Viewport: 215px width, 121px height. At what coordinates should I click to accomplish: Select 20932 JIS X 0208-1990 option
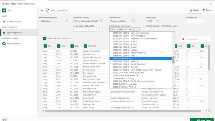click(x=141, y=73)
